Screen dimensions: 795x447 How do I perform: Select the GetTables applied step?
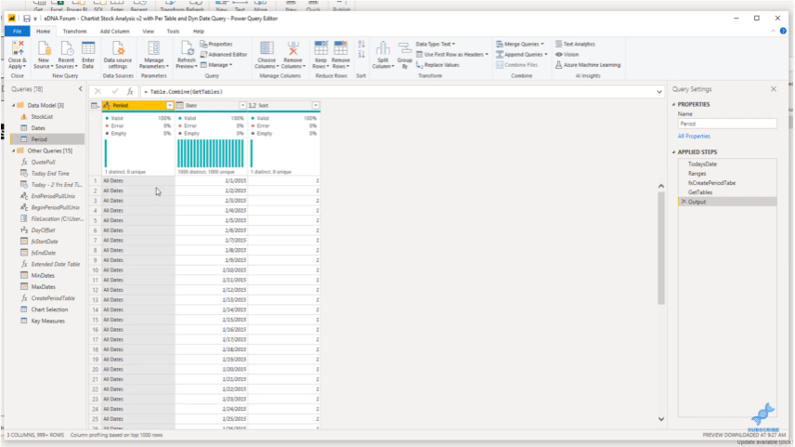click(699, 192)
